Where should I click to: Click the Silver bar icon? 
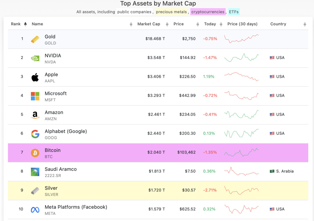point(35,191)
